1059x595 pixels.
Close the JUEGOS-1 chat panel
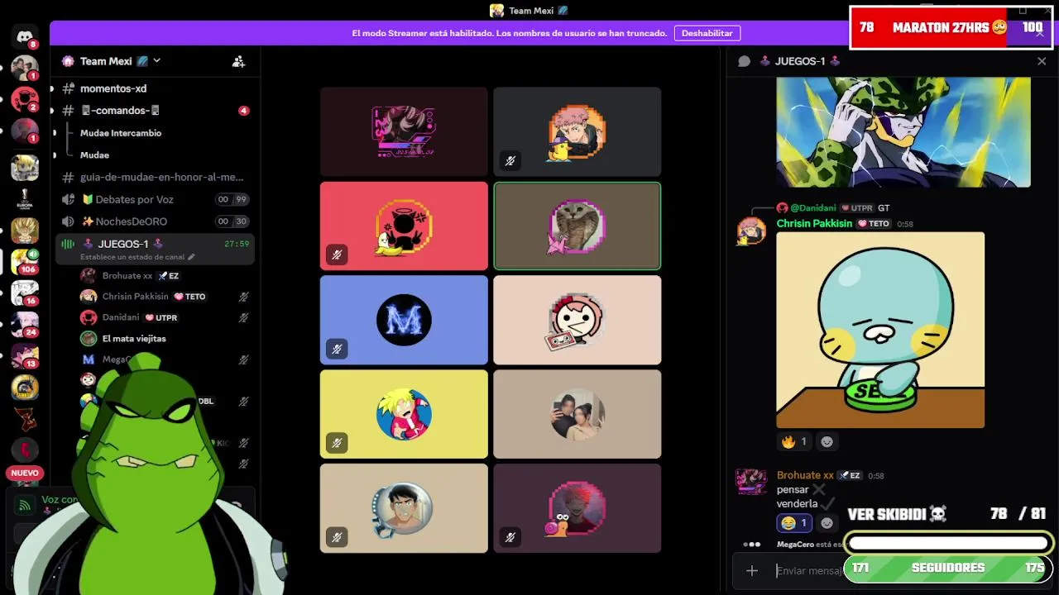(x=1042, y=61)
